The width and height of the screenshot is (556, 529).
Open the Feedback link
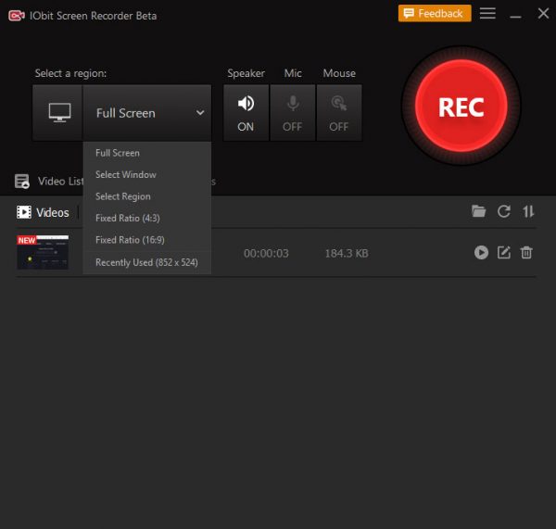[435, 14]
